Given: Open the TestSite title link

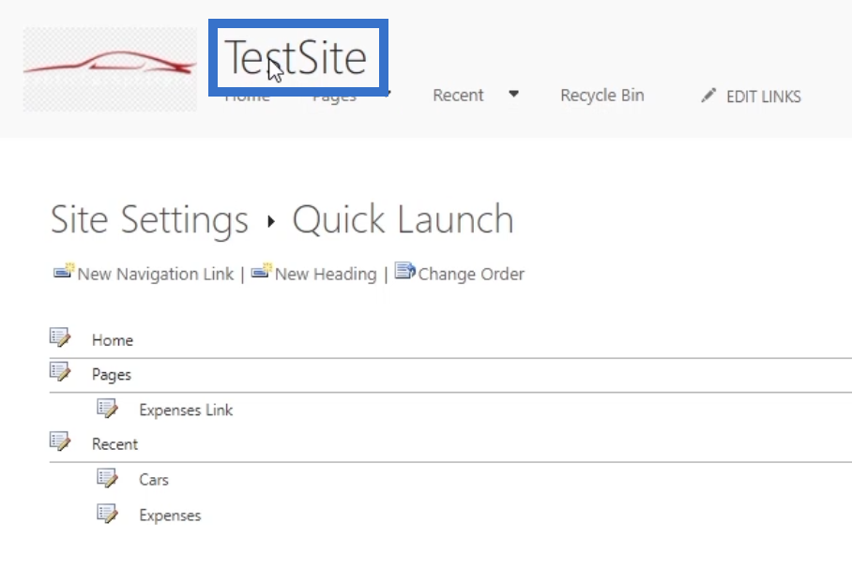Looking at the screenshot, I should pos(297,57).
